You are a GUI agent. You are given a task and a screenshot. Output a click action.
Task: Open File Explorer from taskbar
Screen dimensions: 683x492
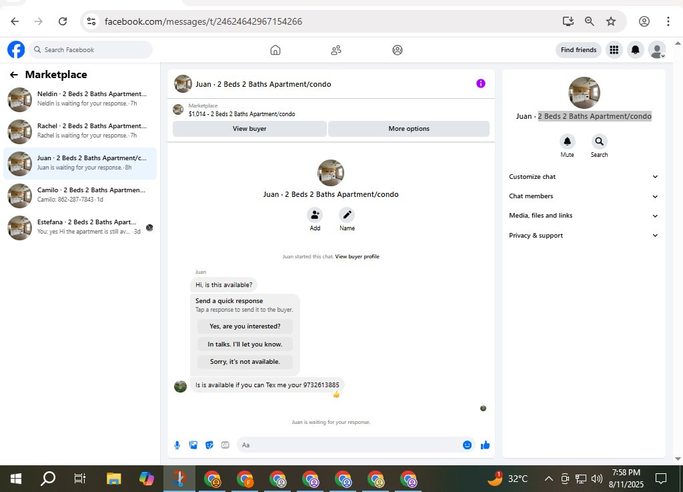113,479
